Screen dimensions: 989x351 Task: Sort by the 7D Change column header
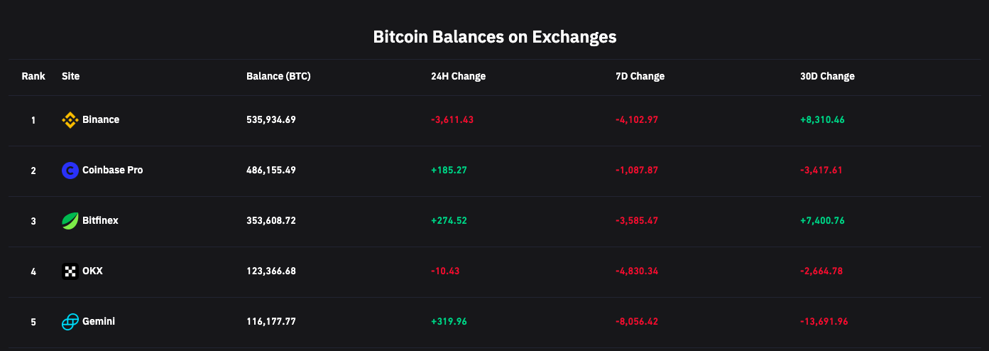[640, 77]
